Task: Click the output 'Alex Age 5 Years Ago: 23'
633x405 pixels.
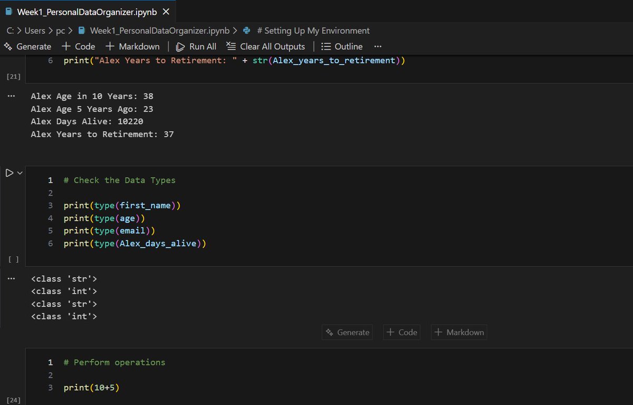Action: 92,109
